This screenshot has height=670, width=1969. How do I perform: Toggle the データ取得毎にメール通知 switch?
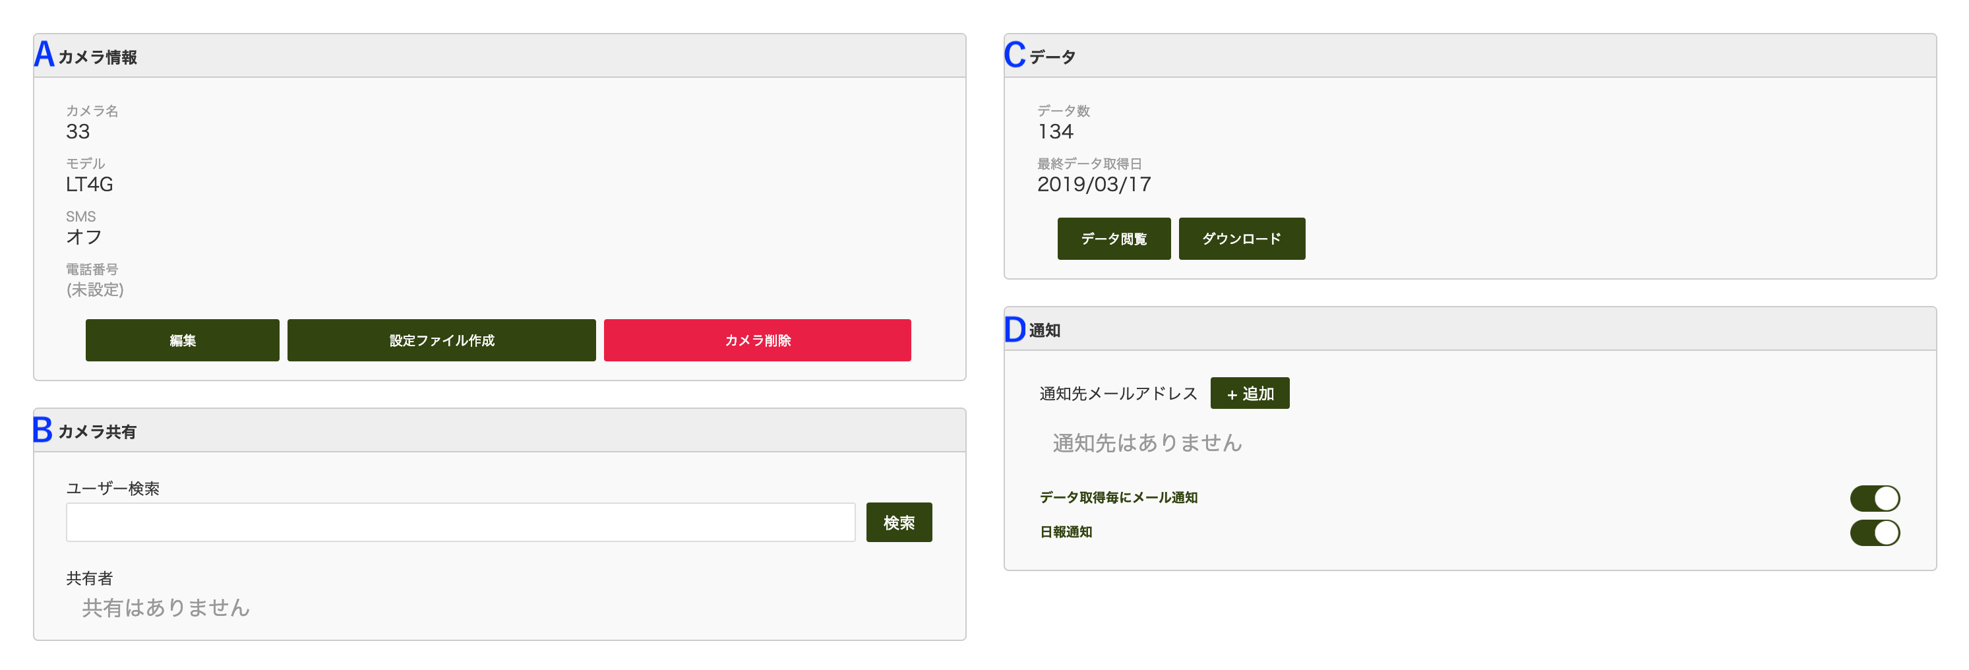[1873, 498]
